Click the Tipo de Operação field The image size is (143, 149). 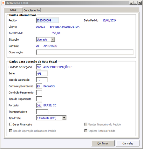(42, 80)
